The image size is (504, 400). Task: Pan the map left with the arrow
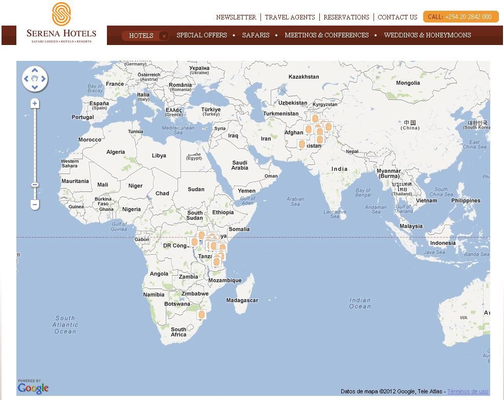[26, 79]
